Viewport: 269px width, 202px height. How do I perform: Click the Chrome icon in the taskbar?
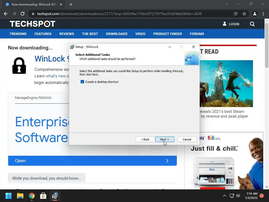[32, 196]
